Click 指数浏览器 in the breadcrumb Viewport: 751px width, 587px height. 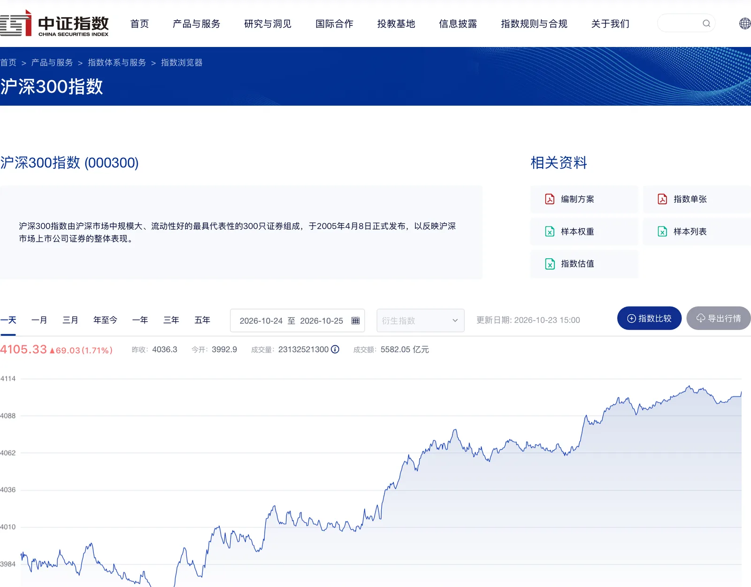click(182, 62)
